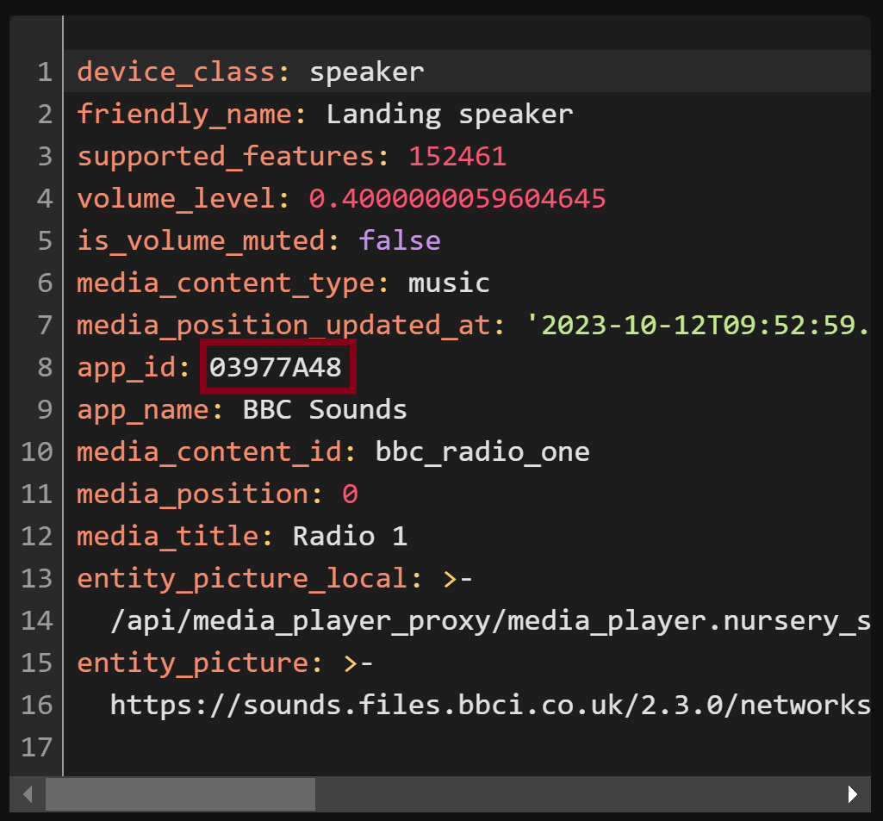Click the friendly_name Landing speaker text
This screenshot has height=821, width=883.
tap(447, 114)
